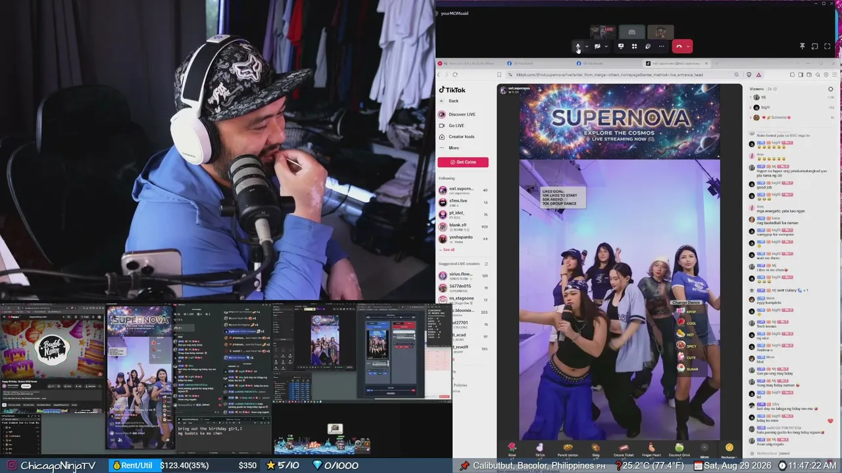Refresh Suggested LIVE creators list

[x=485, y=263]
